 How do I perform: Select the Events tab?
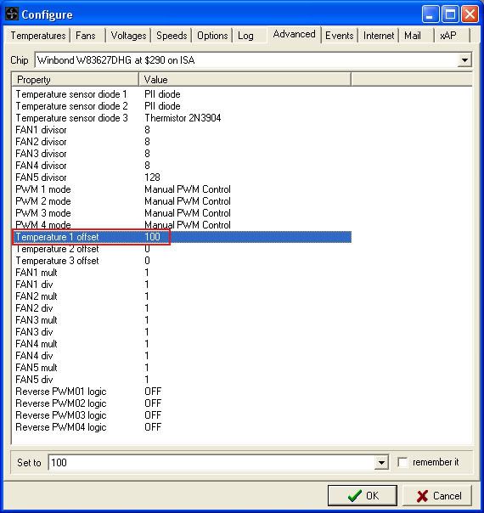click(x=339, y=36)
